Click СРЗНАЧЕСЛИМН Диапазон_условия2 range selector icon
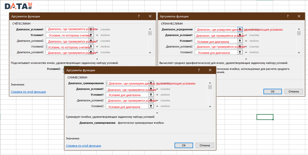Viewport: 308px width, 155px height. tap(240, 46)
